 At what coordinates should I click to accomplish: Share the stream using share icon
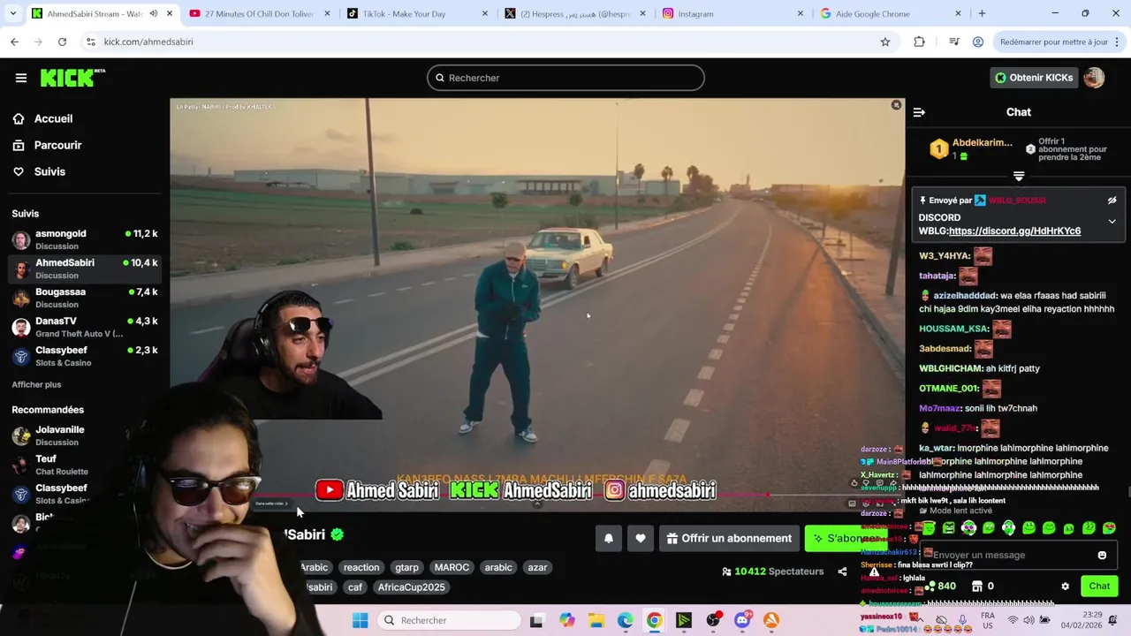tap(842, 572)
